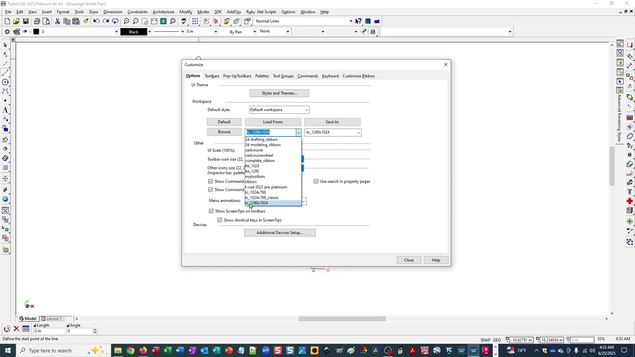Click the Browse button
The width and height of the screenshot is (635, 357).
click(224, 132)
